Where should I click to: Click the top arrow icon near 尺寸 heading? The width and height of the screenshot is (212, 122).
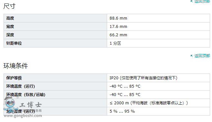click(x=192, y=1)
